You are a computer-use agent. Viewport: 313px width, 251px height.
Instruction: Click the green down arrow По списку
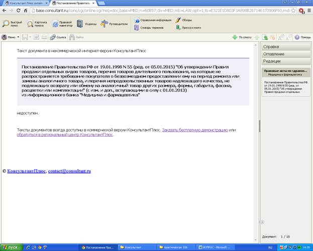pos(242,37)
